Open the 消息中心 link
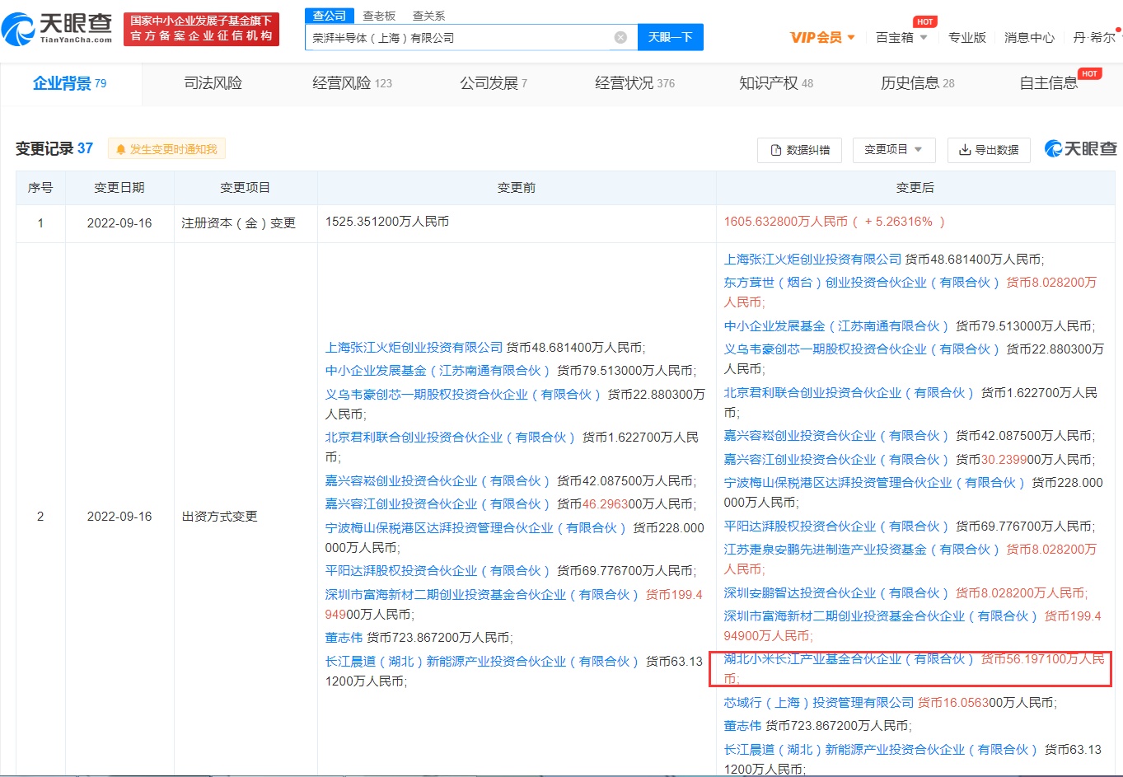The width and height of the screenshot is (1123, 777). click(1029, 37)
